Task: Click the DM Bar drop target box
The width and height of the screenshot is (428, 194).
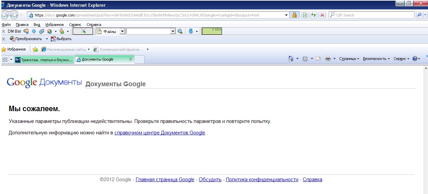Action: click(83, 31)
